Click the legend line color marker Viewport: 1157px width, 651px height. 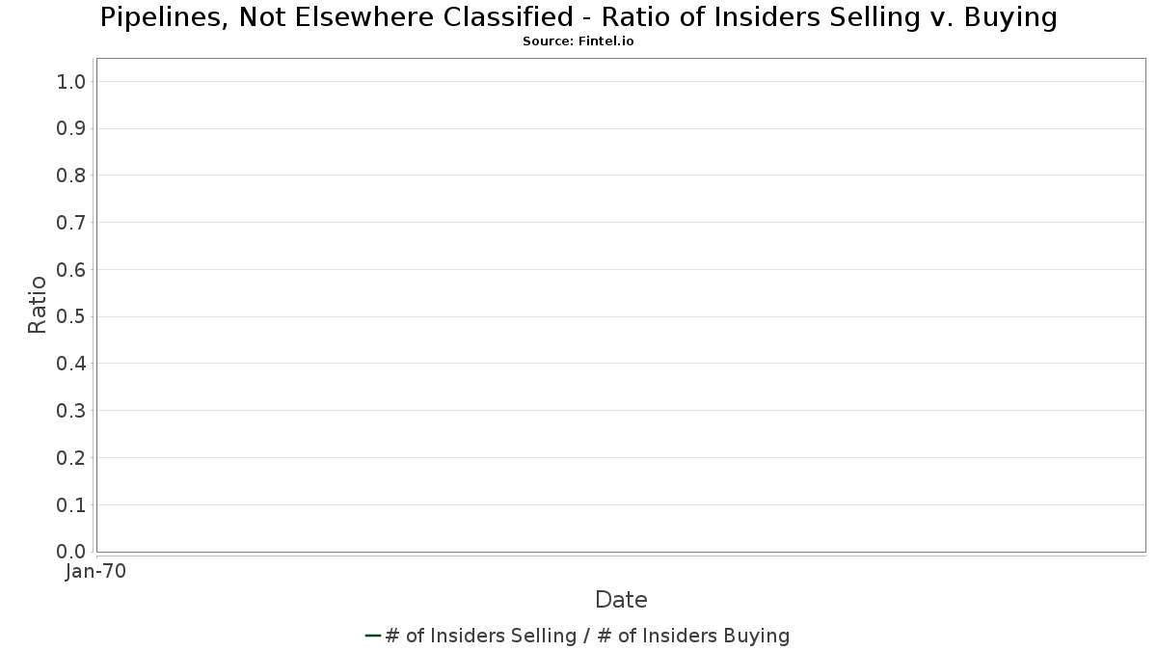click(373, 636)
